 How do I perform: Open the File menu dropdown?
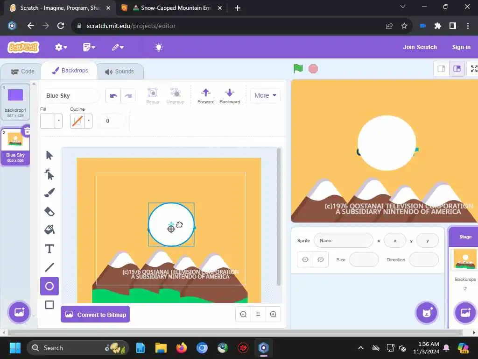coord(89,47)
